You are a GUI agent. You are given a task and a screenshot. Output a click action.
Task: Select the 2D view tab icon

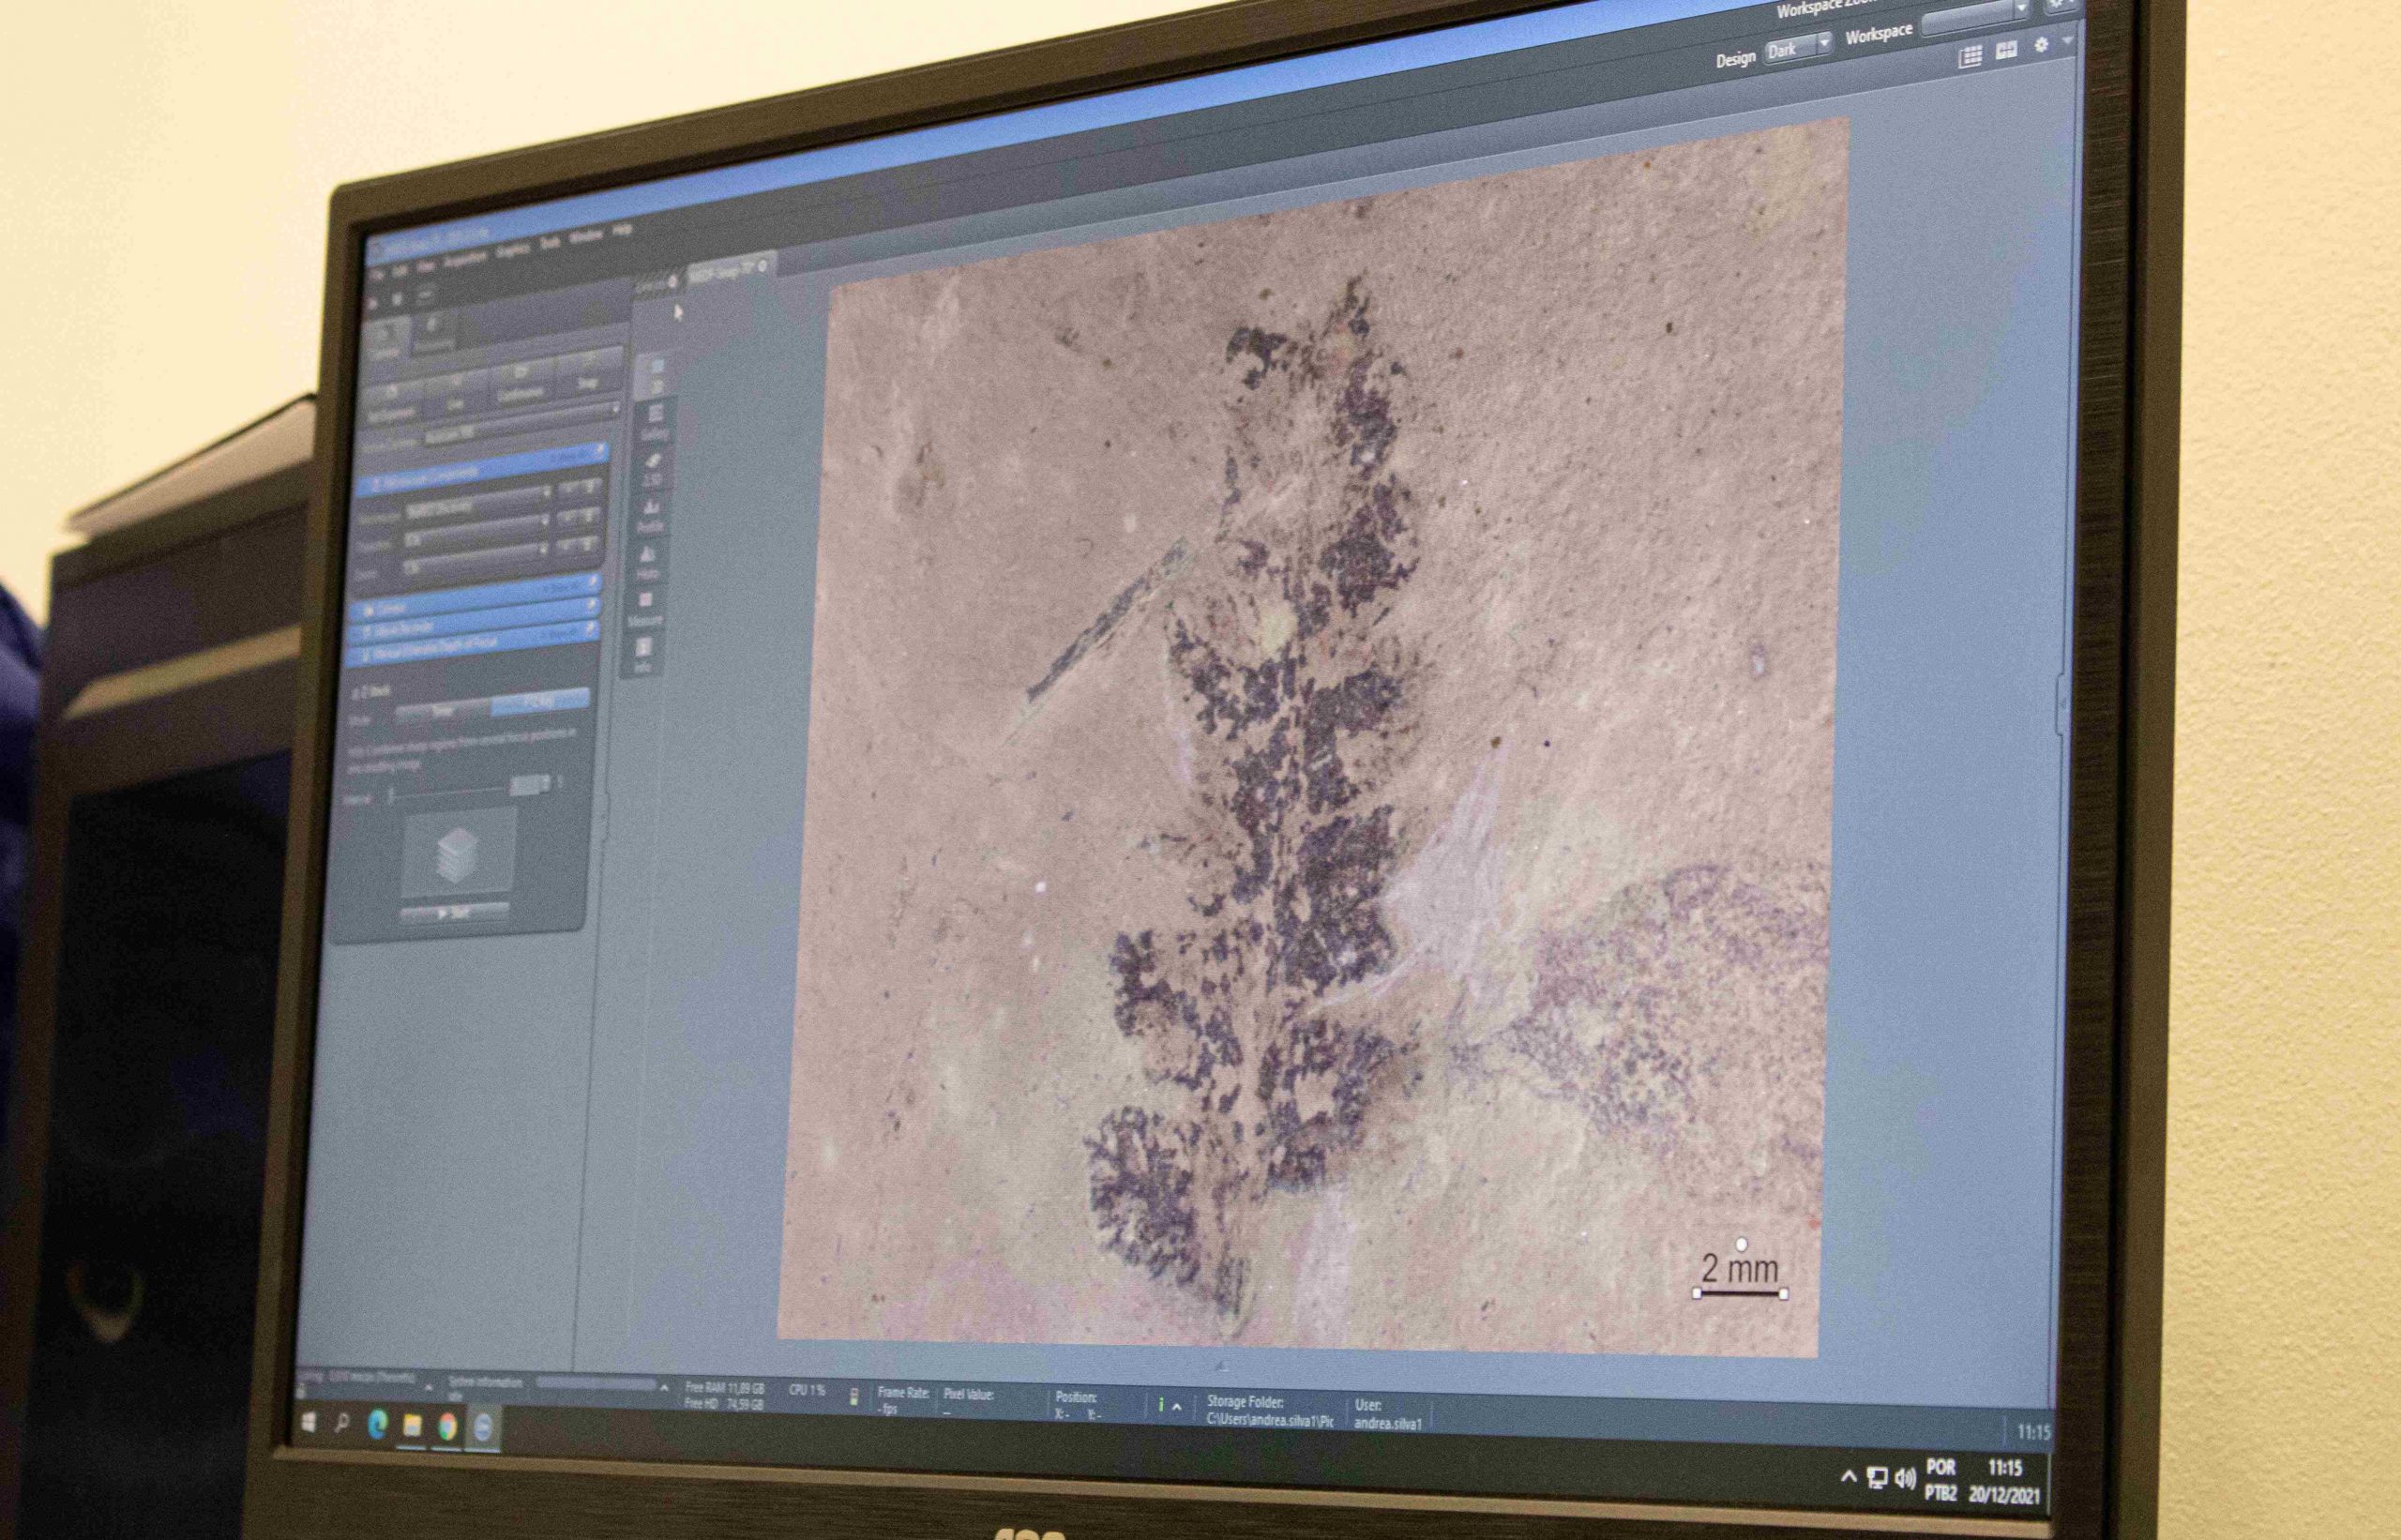tap(656, 374)
